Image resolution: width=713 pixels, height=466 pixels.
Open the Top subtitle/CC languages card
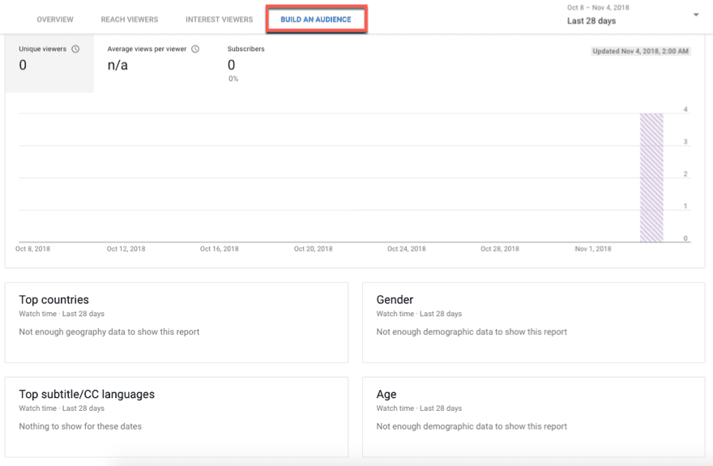tap(176, 416)
